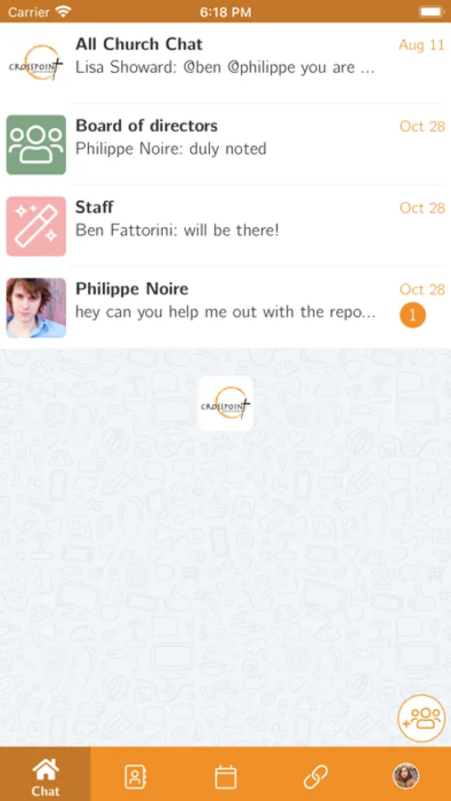Open the links tab icon
Image resolution: width=451 pixels, height=801 pixels.
pos(316,777)
